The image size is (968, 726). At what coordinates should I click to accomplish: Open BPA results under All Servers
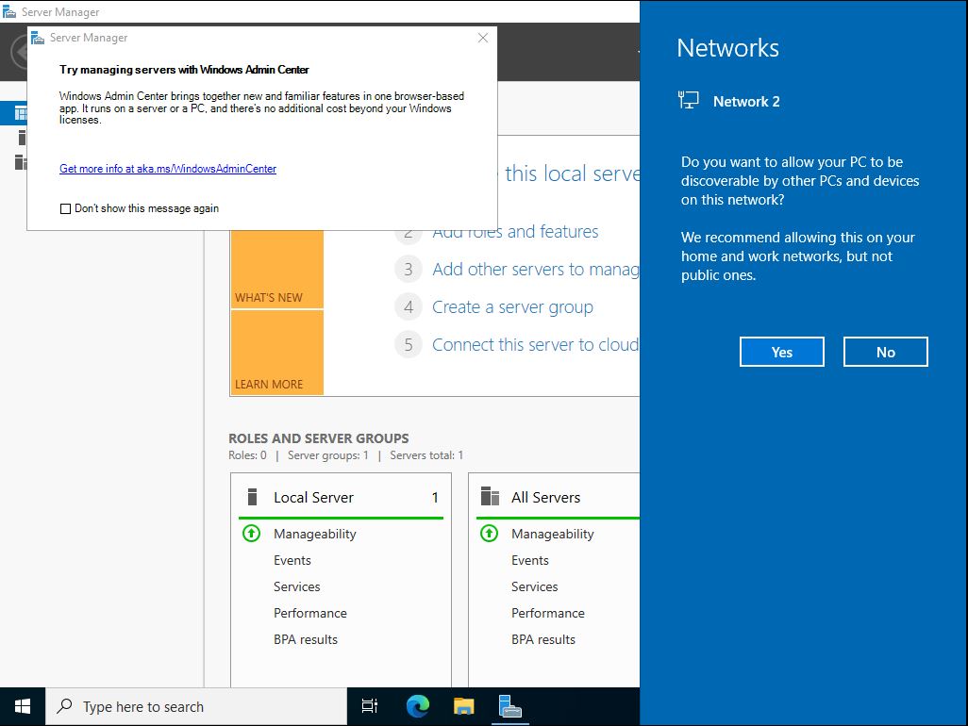pos(543,639)
